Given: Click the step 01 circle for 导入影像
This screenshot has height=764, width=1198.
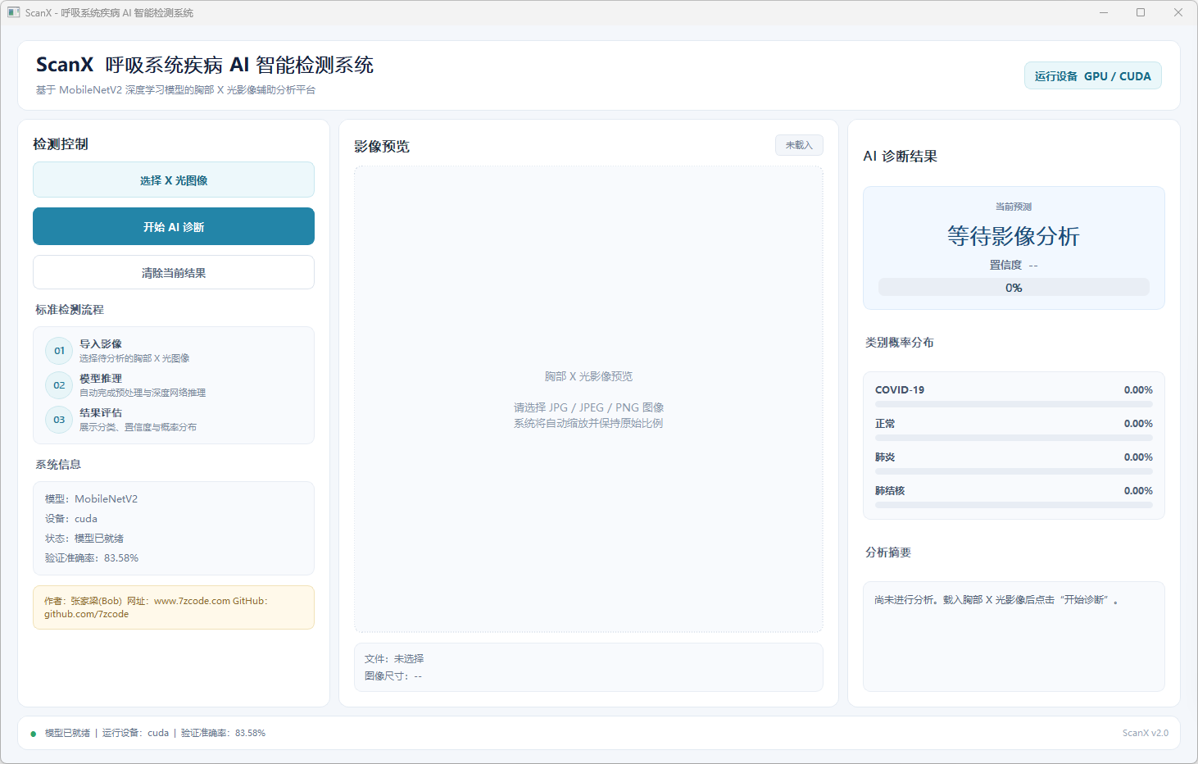Looking at the screenshot, I should (59, 351).
